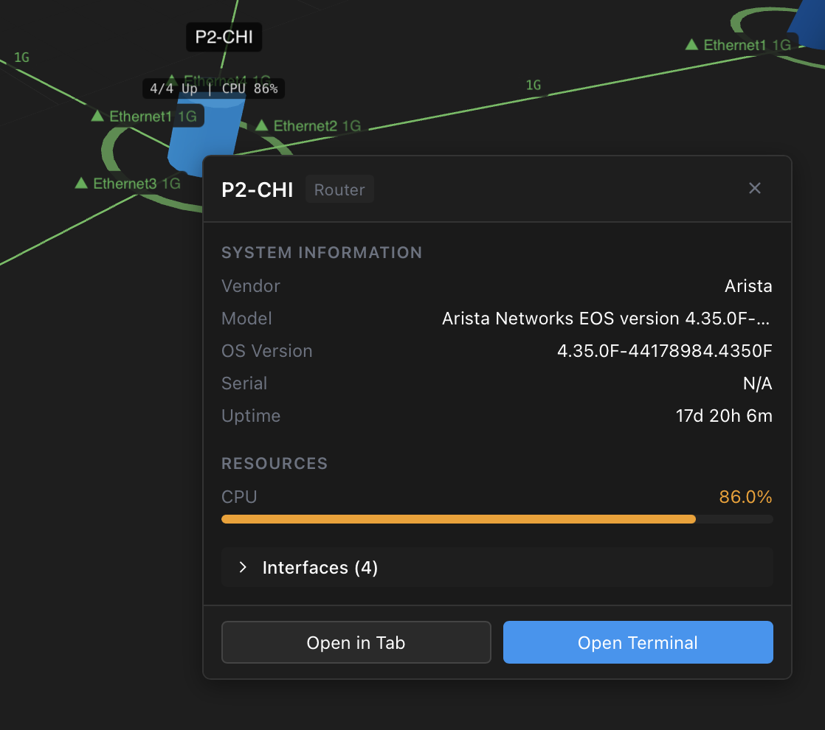Click the Ethernet1 triangle by the upper-right node
The height and width of the screenshot is (730, 825).
(691, 45)
